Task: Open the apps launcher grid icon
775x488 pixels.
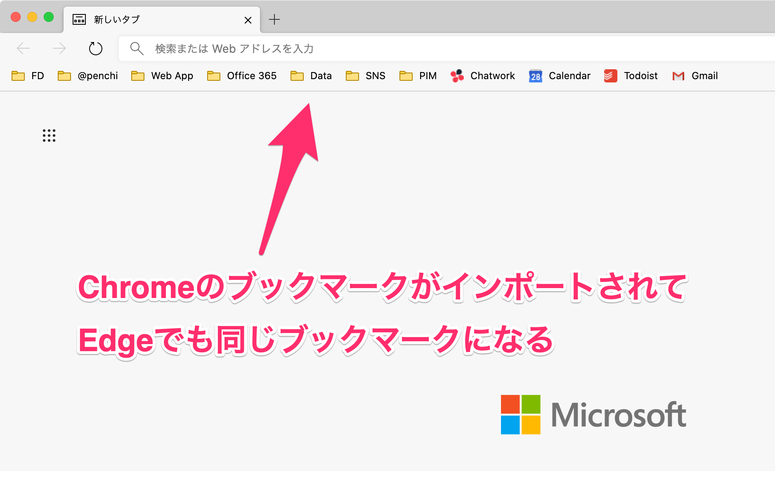Action: click(x=49, y=136)
